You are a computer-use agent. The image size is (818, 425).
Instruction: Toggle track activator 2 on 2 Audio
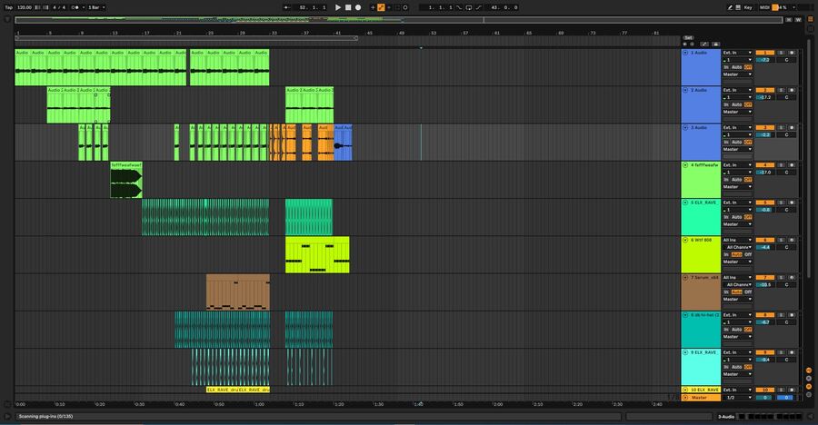point(764,90)
